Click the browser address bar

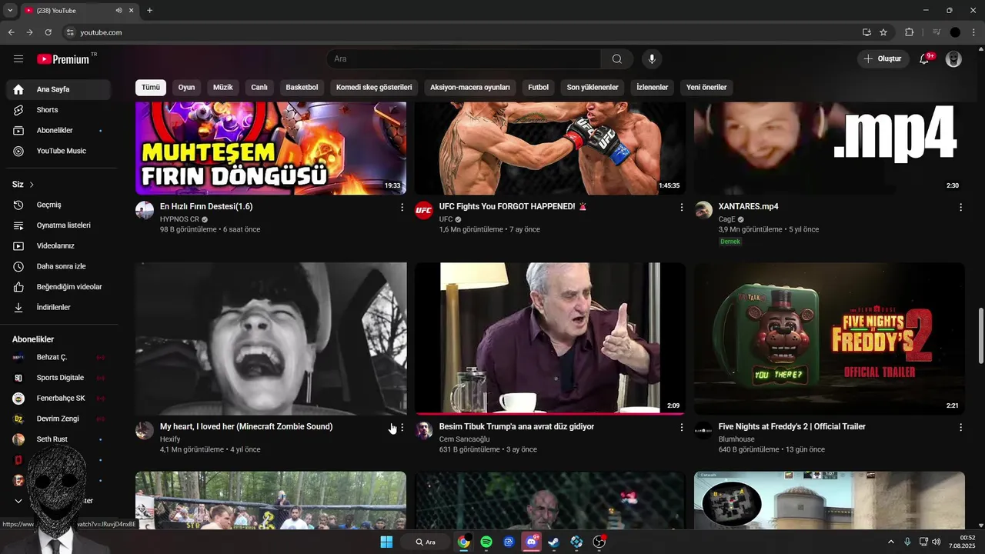[x=462, y=32]
